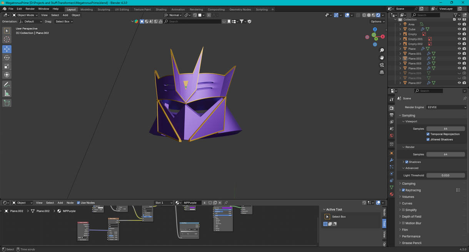469x252 pixels.
Task: Switch to rendered viewport shading sphere
Action: [x=378, y=15]
